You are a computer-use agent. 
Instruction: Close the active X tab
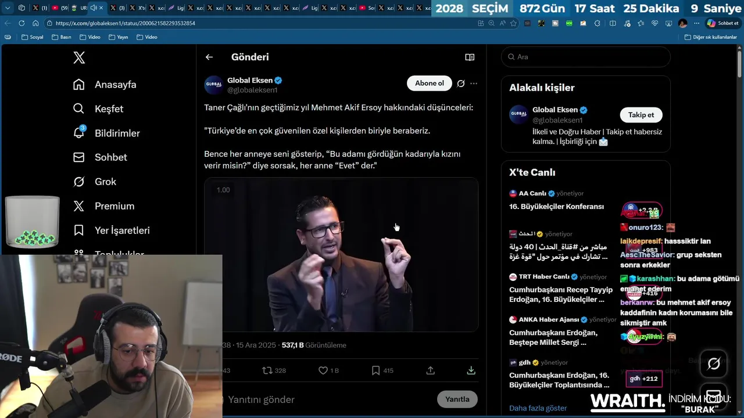coord(102,8)
